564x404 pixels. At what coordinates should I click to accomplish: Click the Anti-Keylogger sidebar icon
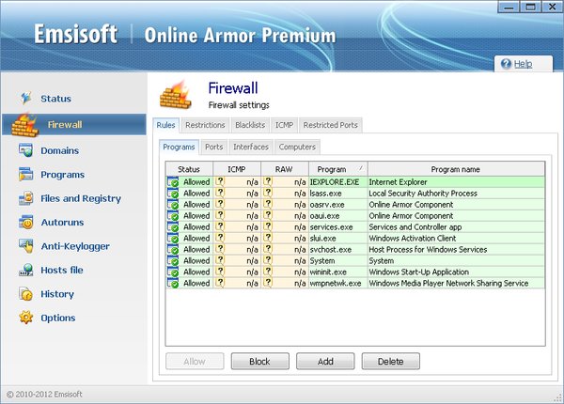tap(26, 246)
